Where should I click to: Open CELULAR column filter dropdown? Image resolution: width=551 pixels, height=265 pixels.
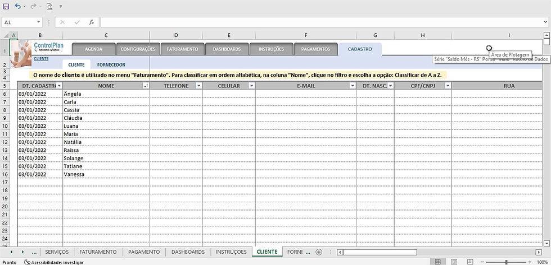pos(252,86)
